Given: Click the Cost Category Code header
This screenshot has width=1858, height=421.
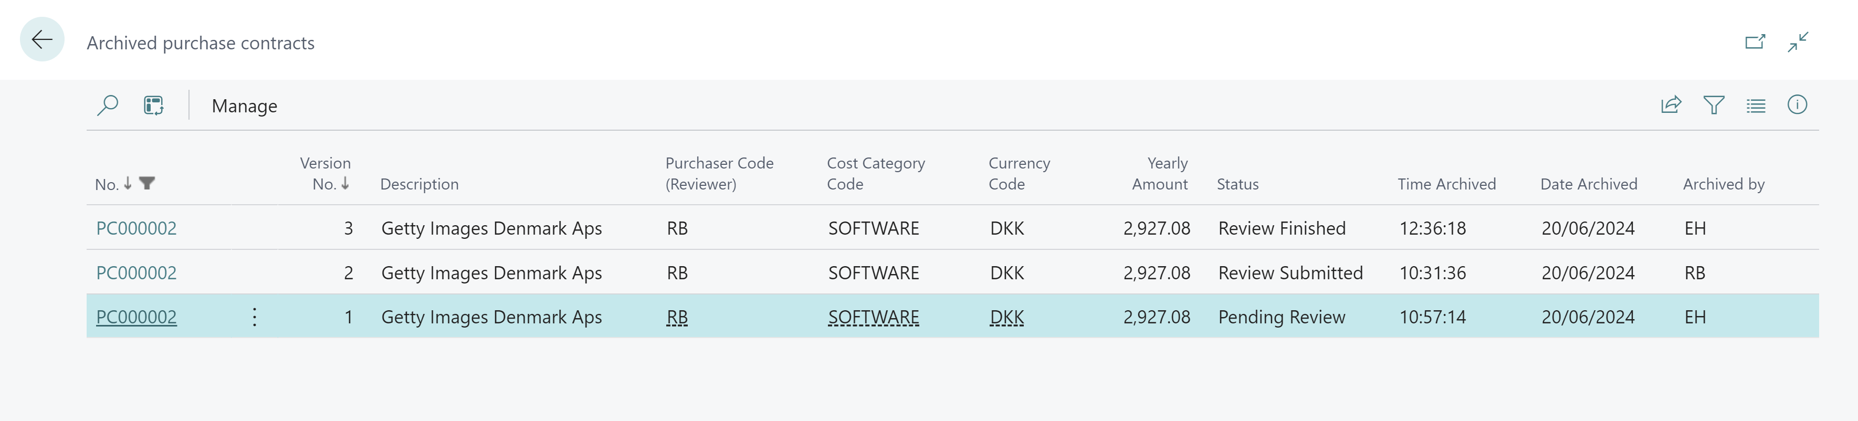Looking at the screenshot, I should click(876, 174).
